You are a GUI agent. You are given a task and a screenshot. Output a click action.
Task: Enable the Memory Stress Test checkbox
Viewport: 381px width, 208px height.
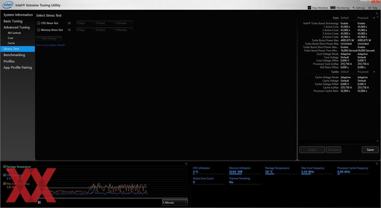(x=39, y=30)
